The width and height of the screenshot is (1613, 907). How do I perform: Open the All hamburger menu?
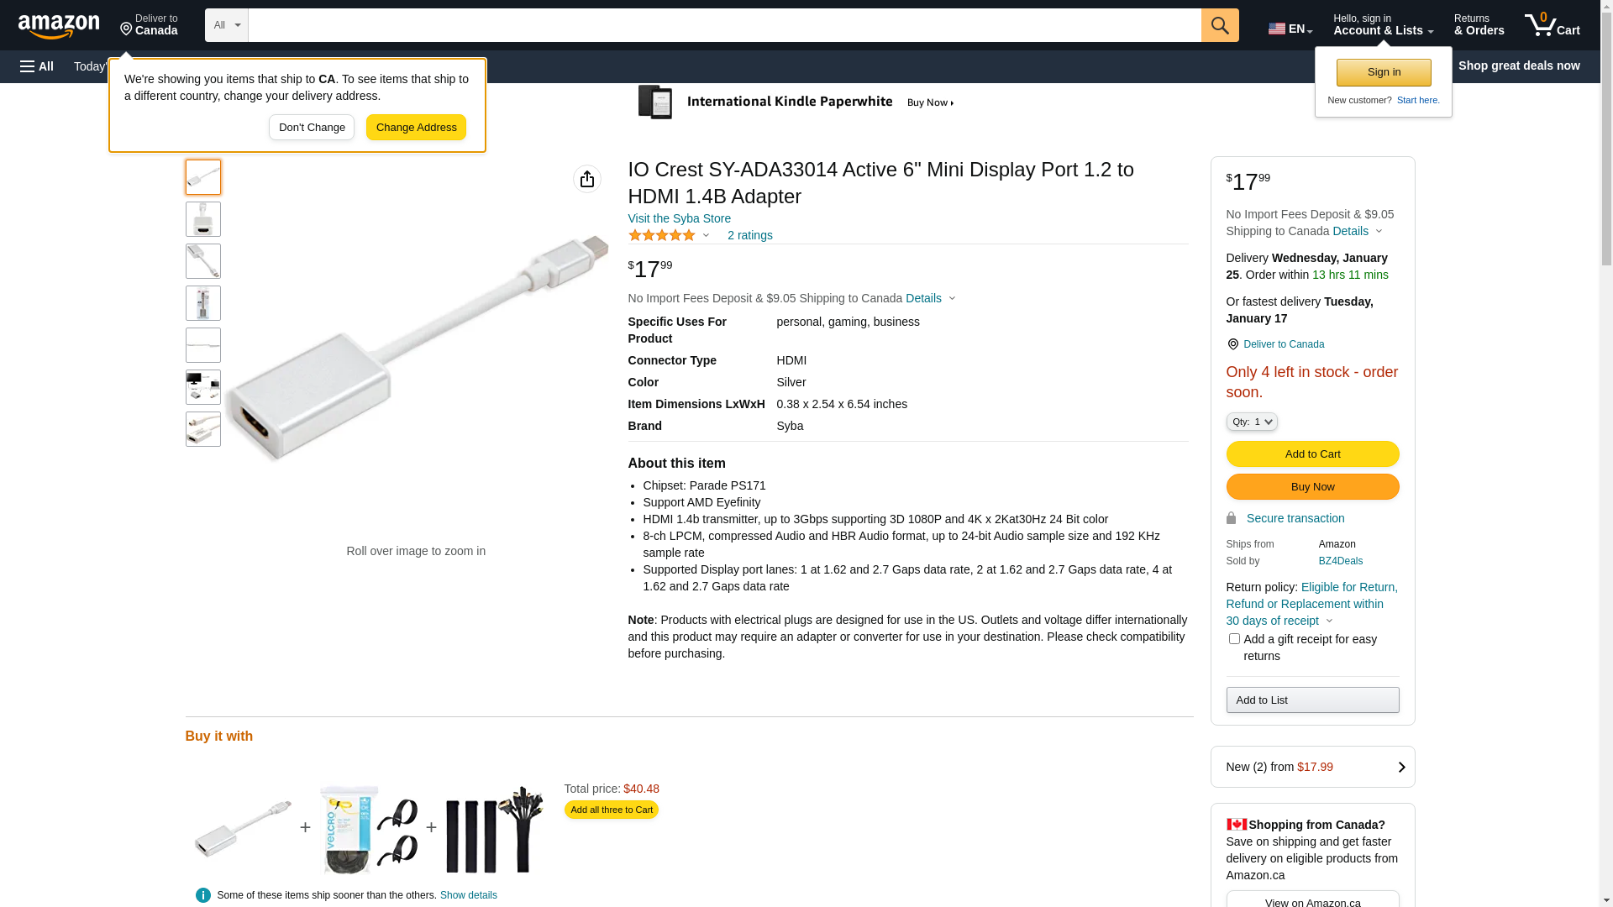click(x=37, y=66)
